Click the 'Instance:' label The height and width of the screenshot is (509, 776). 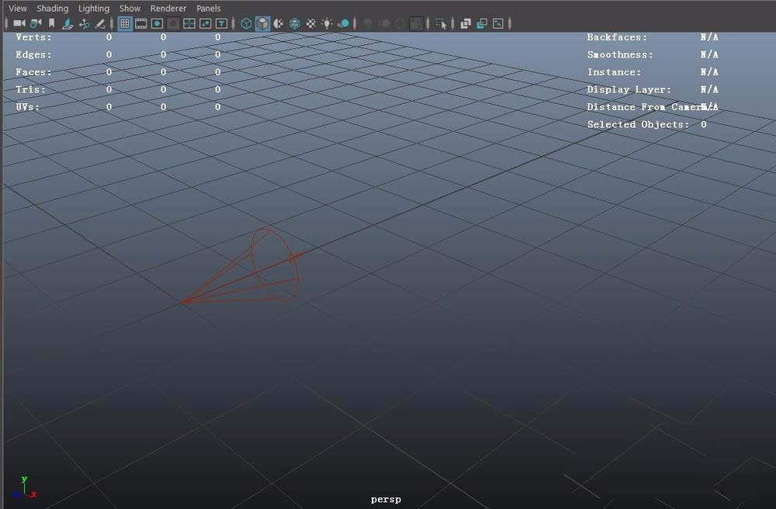pyautogui.click(x=614, y=71)
